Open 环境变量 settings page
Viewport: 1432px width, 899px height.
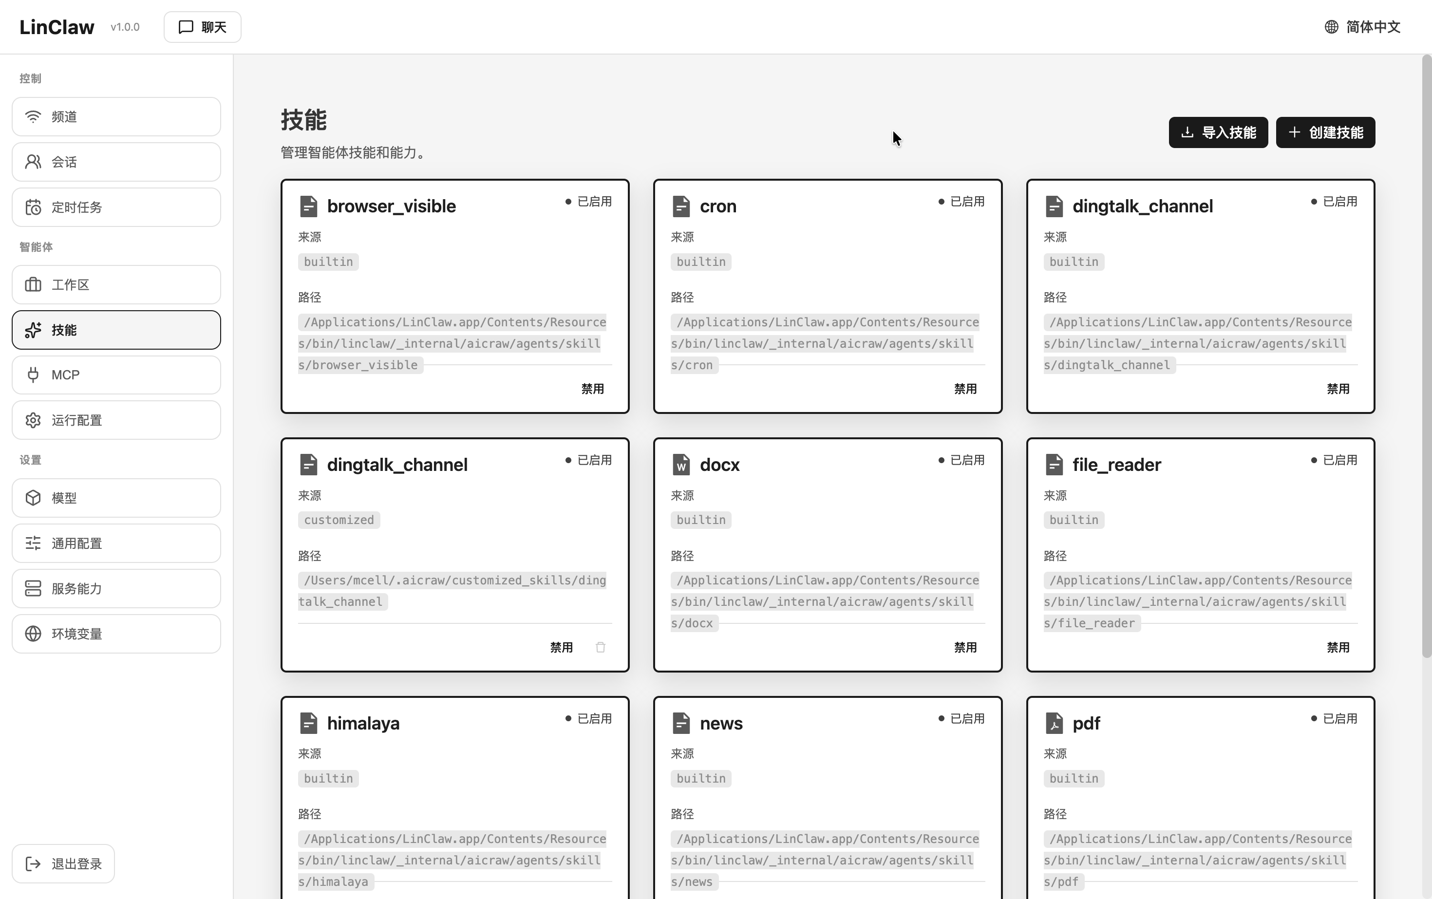(x=116, y=634)
